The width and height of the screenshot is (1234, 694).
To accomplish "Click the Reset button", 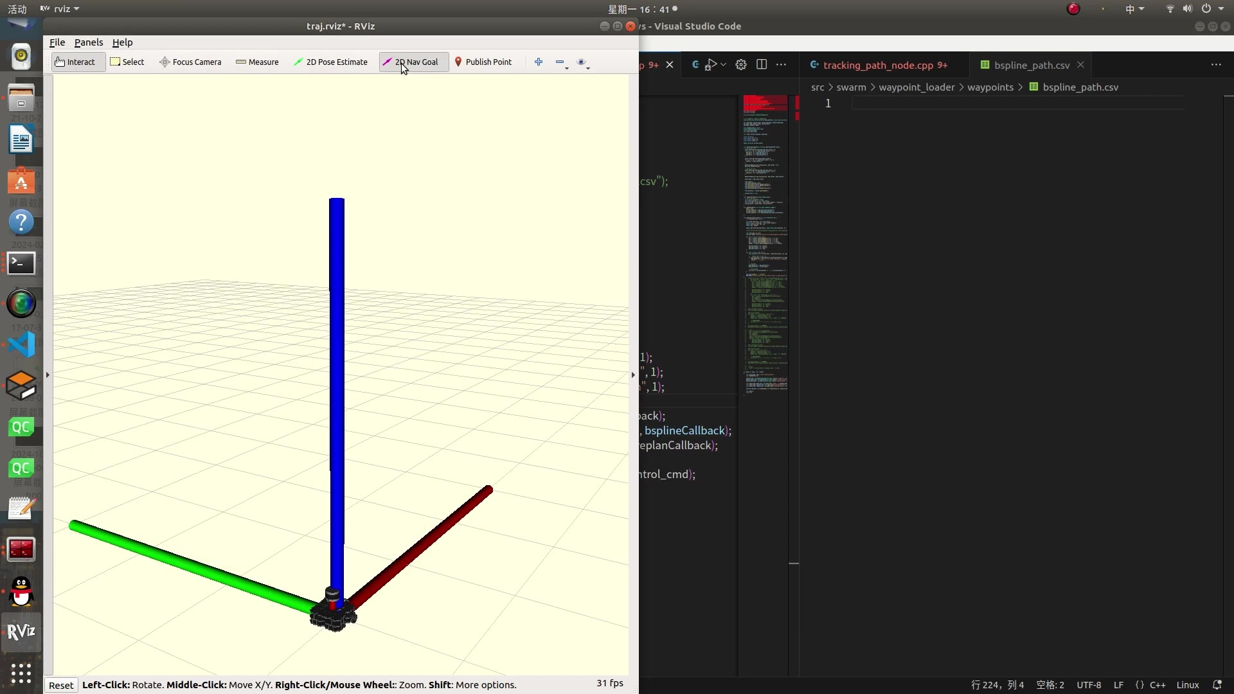I will (x=61, y=685).
